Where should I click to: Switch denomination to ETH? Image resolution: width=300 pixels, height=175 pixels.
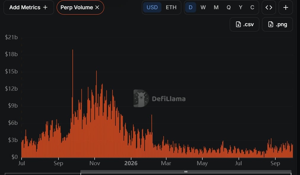coord(171,7)
